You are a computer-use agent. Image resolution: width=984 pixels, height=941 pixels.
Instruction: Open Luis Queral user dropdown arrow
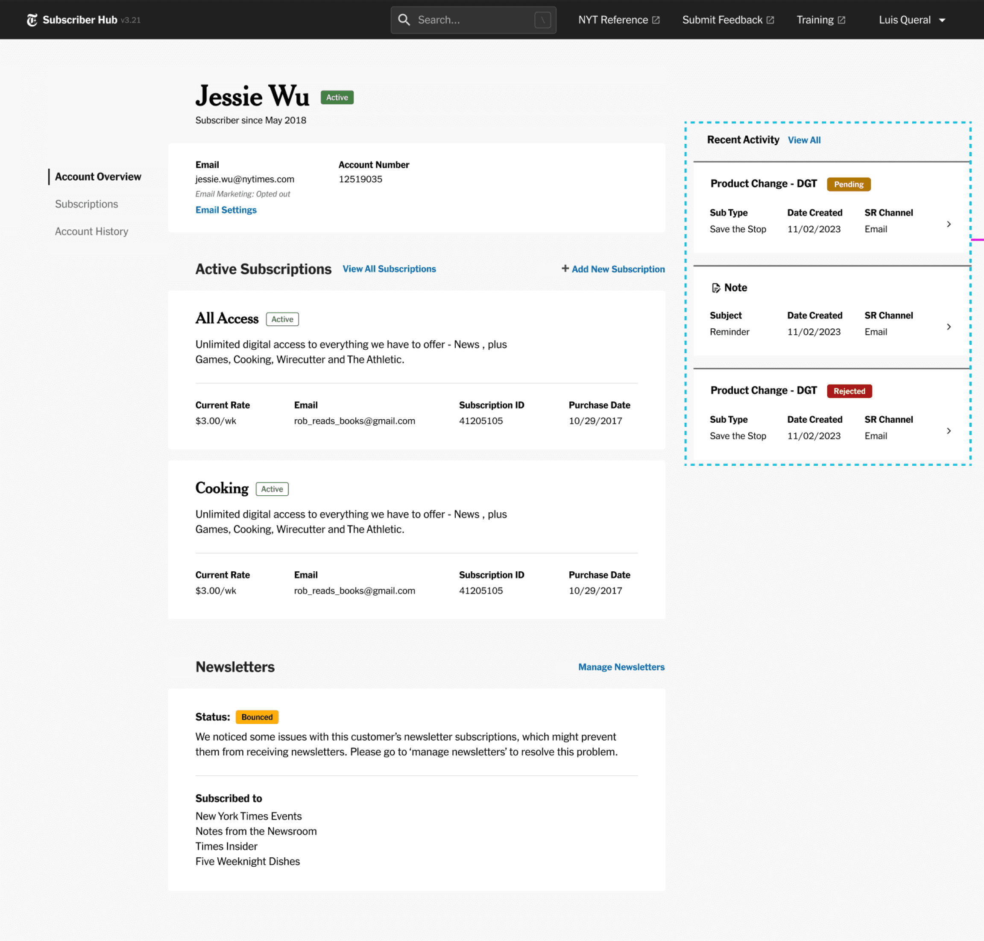tap(942, 20)
